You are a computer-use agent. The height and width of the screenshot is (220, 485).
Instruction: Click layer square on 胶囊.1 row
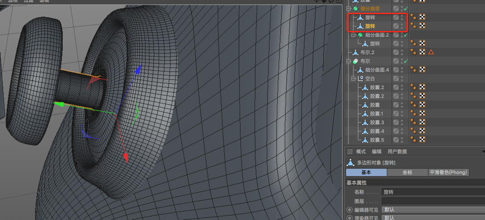396,114
